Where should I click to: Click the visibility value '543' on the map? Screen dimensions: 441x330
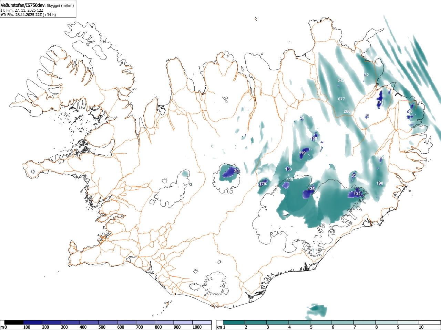pyautogui.click(x=341, y=80)
